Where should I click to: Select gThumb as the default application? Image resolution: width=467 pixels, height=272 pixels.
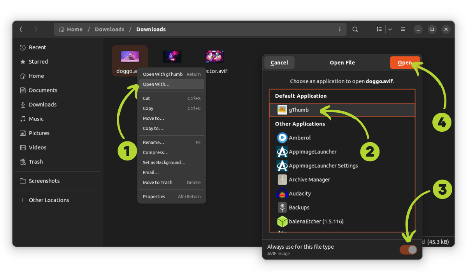tap(298, 110)
